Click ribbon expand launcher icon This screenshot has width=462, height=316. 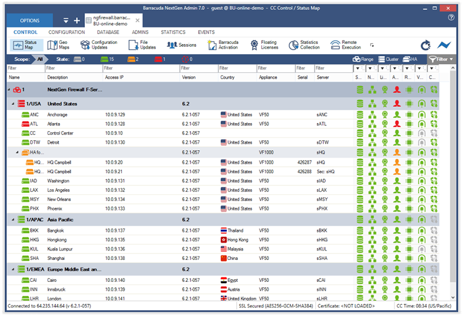tap(372, 45)
